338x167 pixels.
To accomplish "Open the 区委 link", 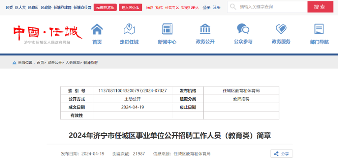I will coord(9,8).
